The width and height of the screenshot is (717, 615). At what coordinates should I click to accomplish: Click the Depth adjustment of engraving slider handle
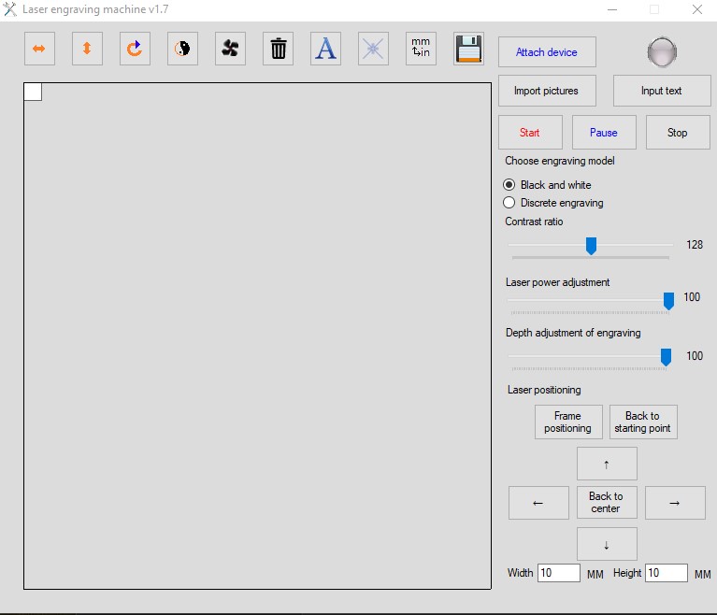point(667,357)
